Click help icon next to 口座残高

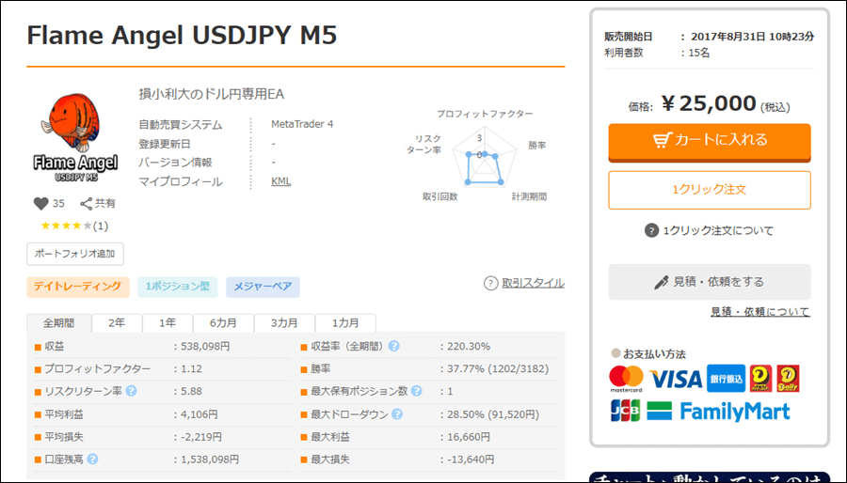click(x=93, y=460)
